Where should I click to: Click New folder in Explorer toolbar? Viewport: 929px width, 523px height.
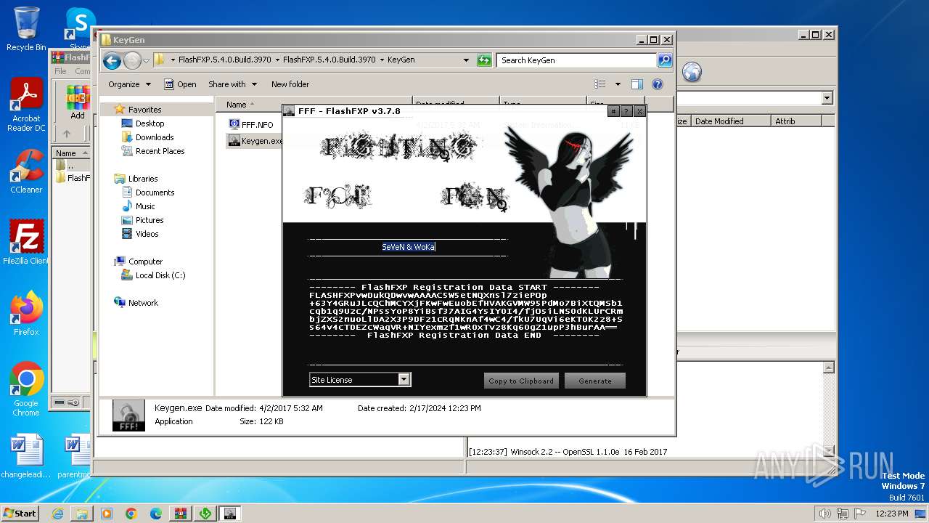coord(290,84)
